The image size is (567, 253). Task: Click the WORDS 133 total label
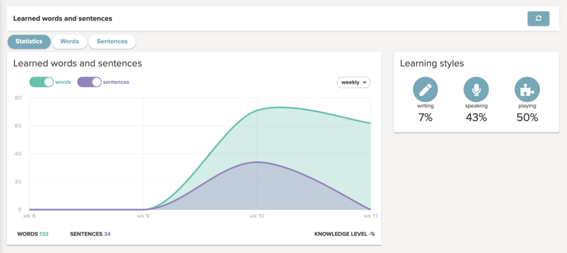pyautogui.click(x=33, y=234)
